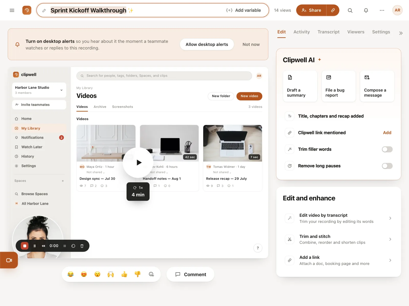The image size is (409, 306).
Task: Open the camera recorder button
Action: (x=9, y=260)
